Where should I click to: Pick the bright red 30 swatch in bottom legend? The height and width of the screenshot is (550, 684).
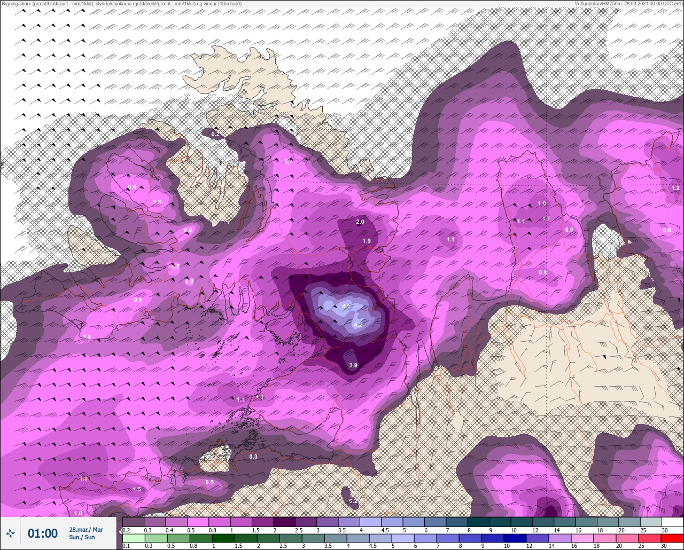pos(672,538)
